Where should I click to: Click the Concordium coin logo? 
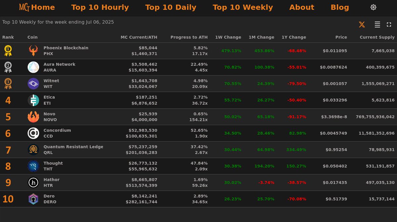tap(33, 133)
